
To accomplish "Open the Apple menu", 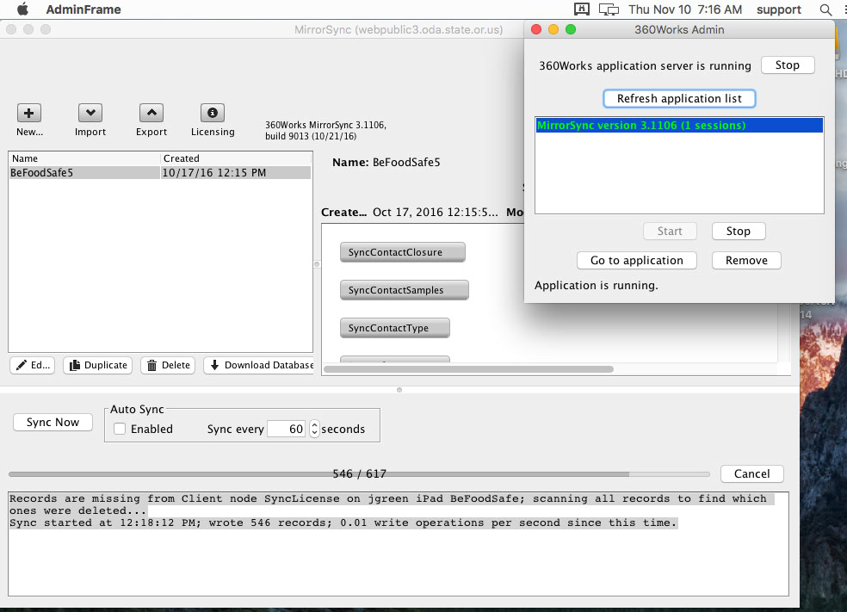I will 23,9.
